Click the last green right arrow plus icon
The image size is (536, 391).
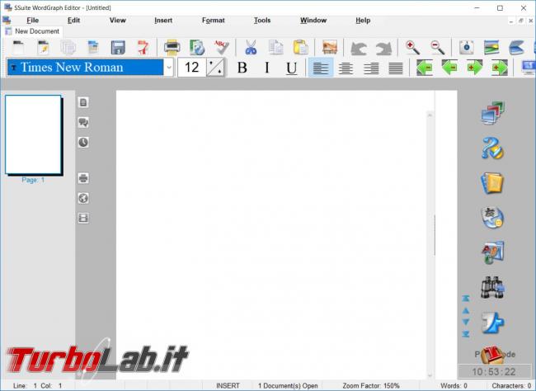[500, 68]
